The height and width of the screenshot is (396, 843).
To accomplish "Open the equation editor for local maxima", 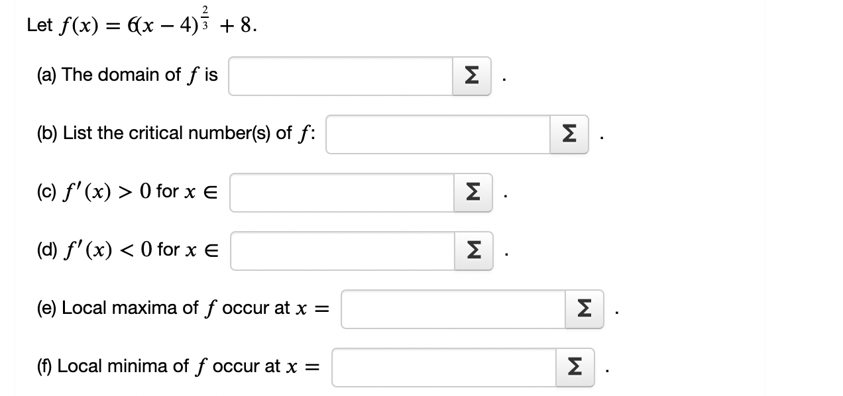I will click(x=583, y=309).
